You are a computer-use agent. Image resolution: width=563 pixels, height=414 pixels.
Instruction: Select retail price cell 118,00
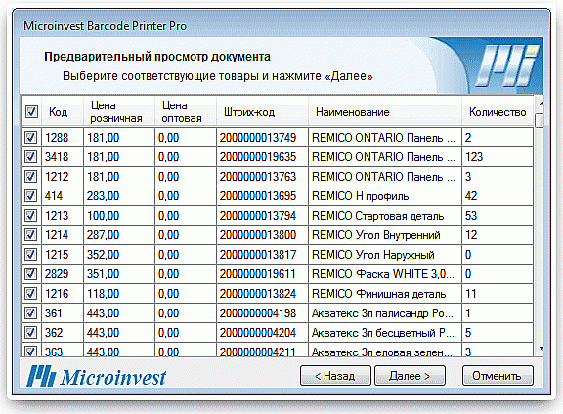click(119, 294)
